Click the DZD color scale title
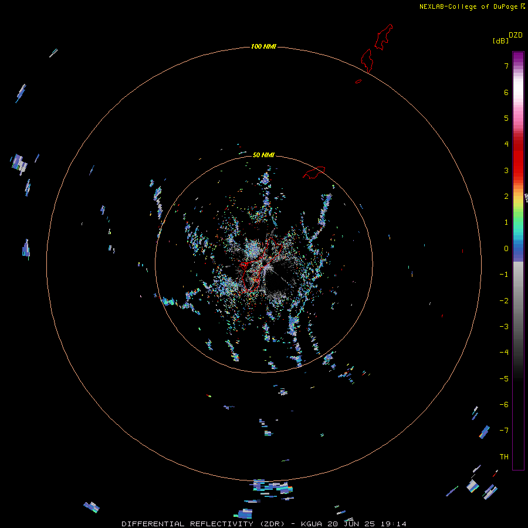This screenshot has width=528, height=528. click(516, 35)
